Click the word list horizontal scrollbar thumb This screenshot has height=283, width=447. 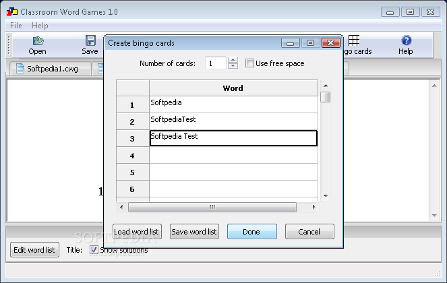(212, 207)
